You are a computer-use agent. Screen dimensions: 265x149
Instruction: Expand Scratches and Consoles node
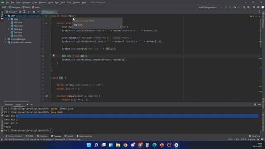pyautogui.click(x=5, y=42)
